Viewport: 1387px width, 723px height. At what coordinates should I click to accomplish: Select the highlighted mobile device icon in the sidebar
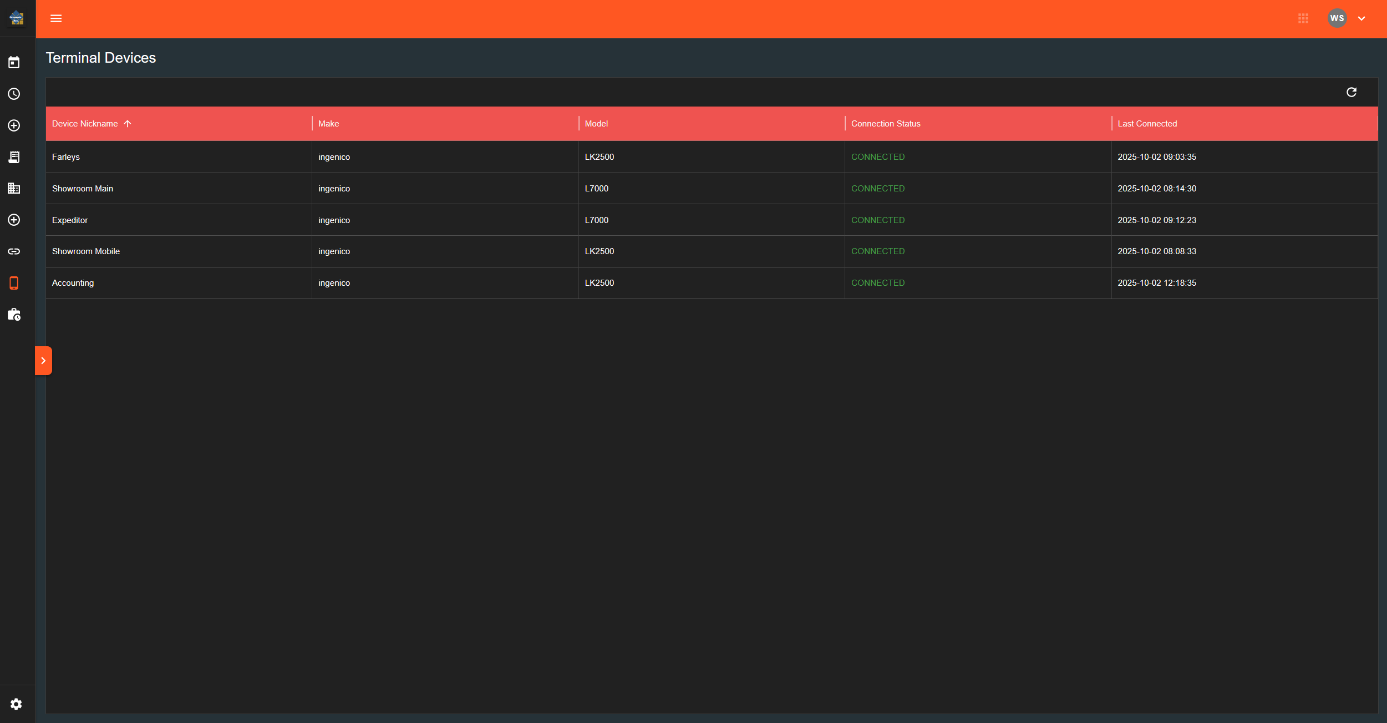(14, 283)
